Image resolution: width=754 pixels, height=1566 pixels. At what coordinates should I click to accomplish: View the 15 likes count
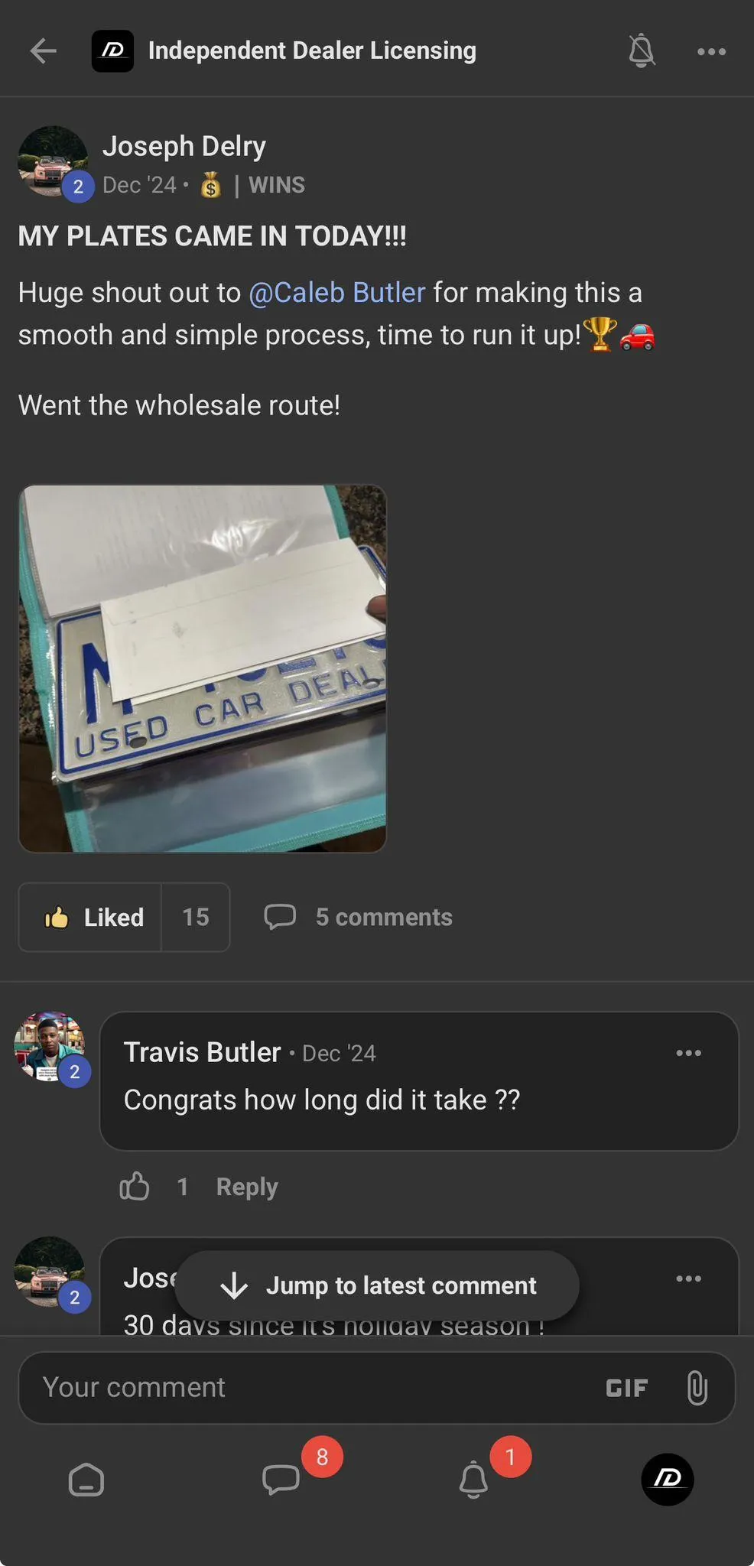[196, 917]
